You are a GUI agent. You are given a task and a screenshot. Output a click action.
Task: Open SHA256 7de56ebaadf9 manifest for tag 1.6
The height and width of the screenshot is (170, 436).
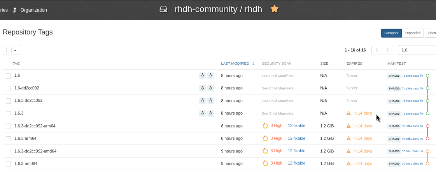(412, 76)
